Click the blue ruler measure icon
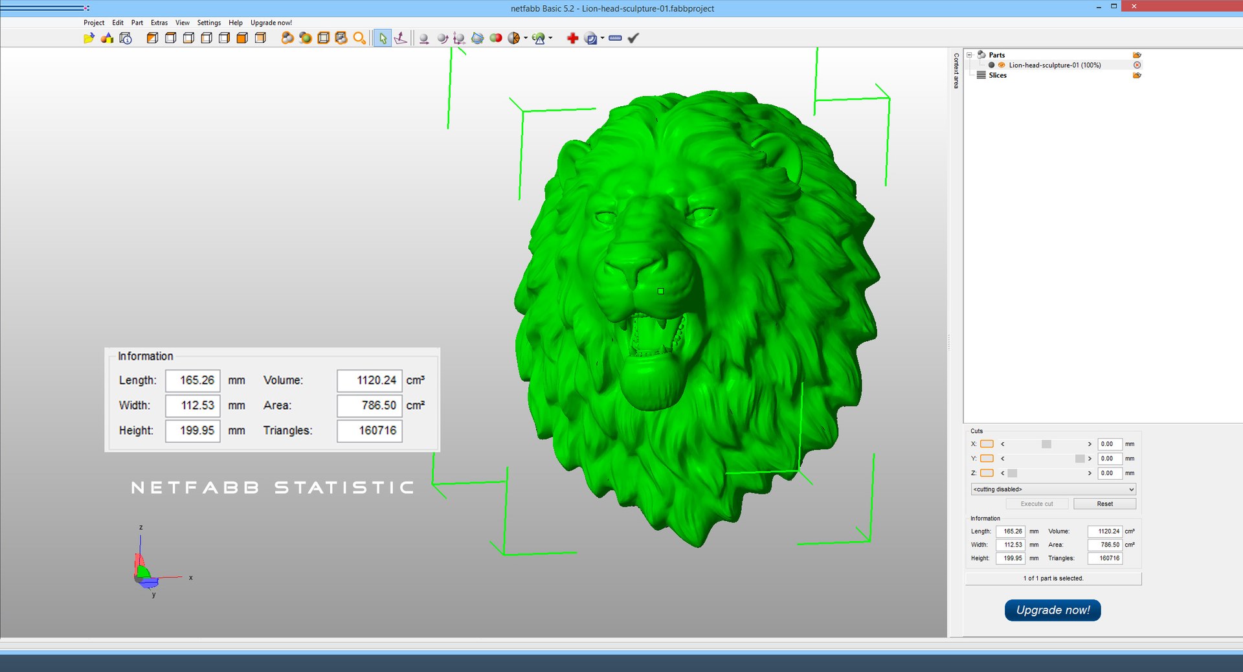1243x672 pixels. coord(615,38)
